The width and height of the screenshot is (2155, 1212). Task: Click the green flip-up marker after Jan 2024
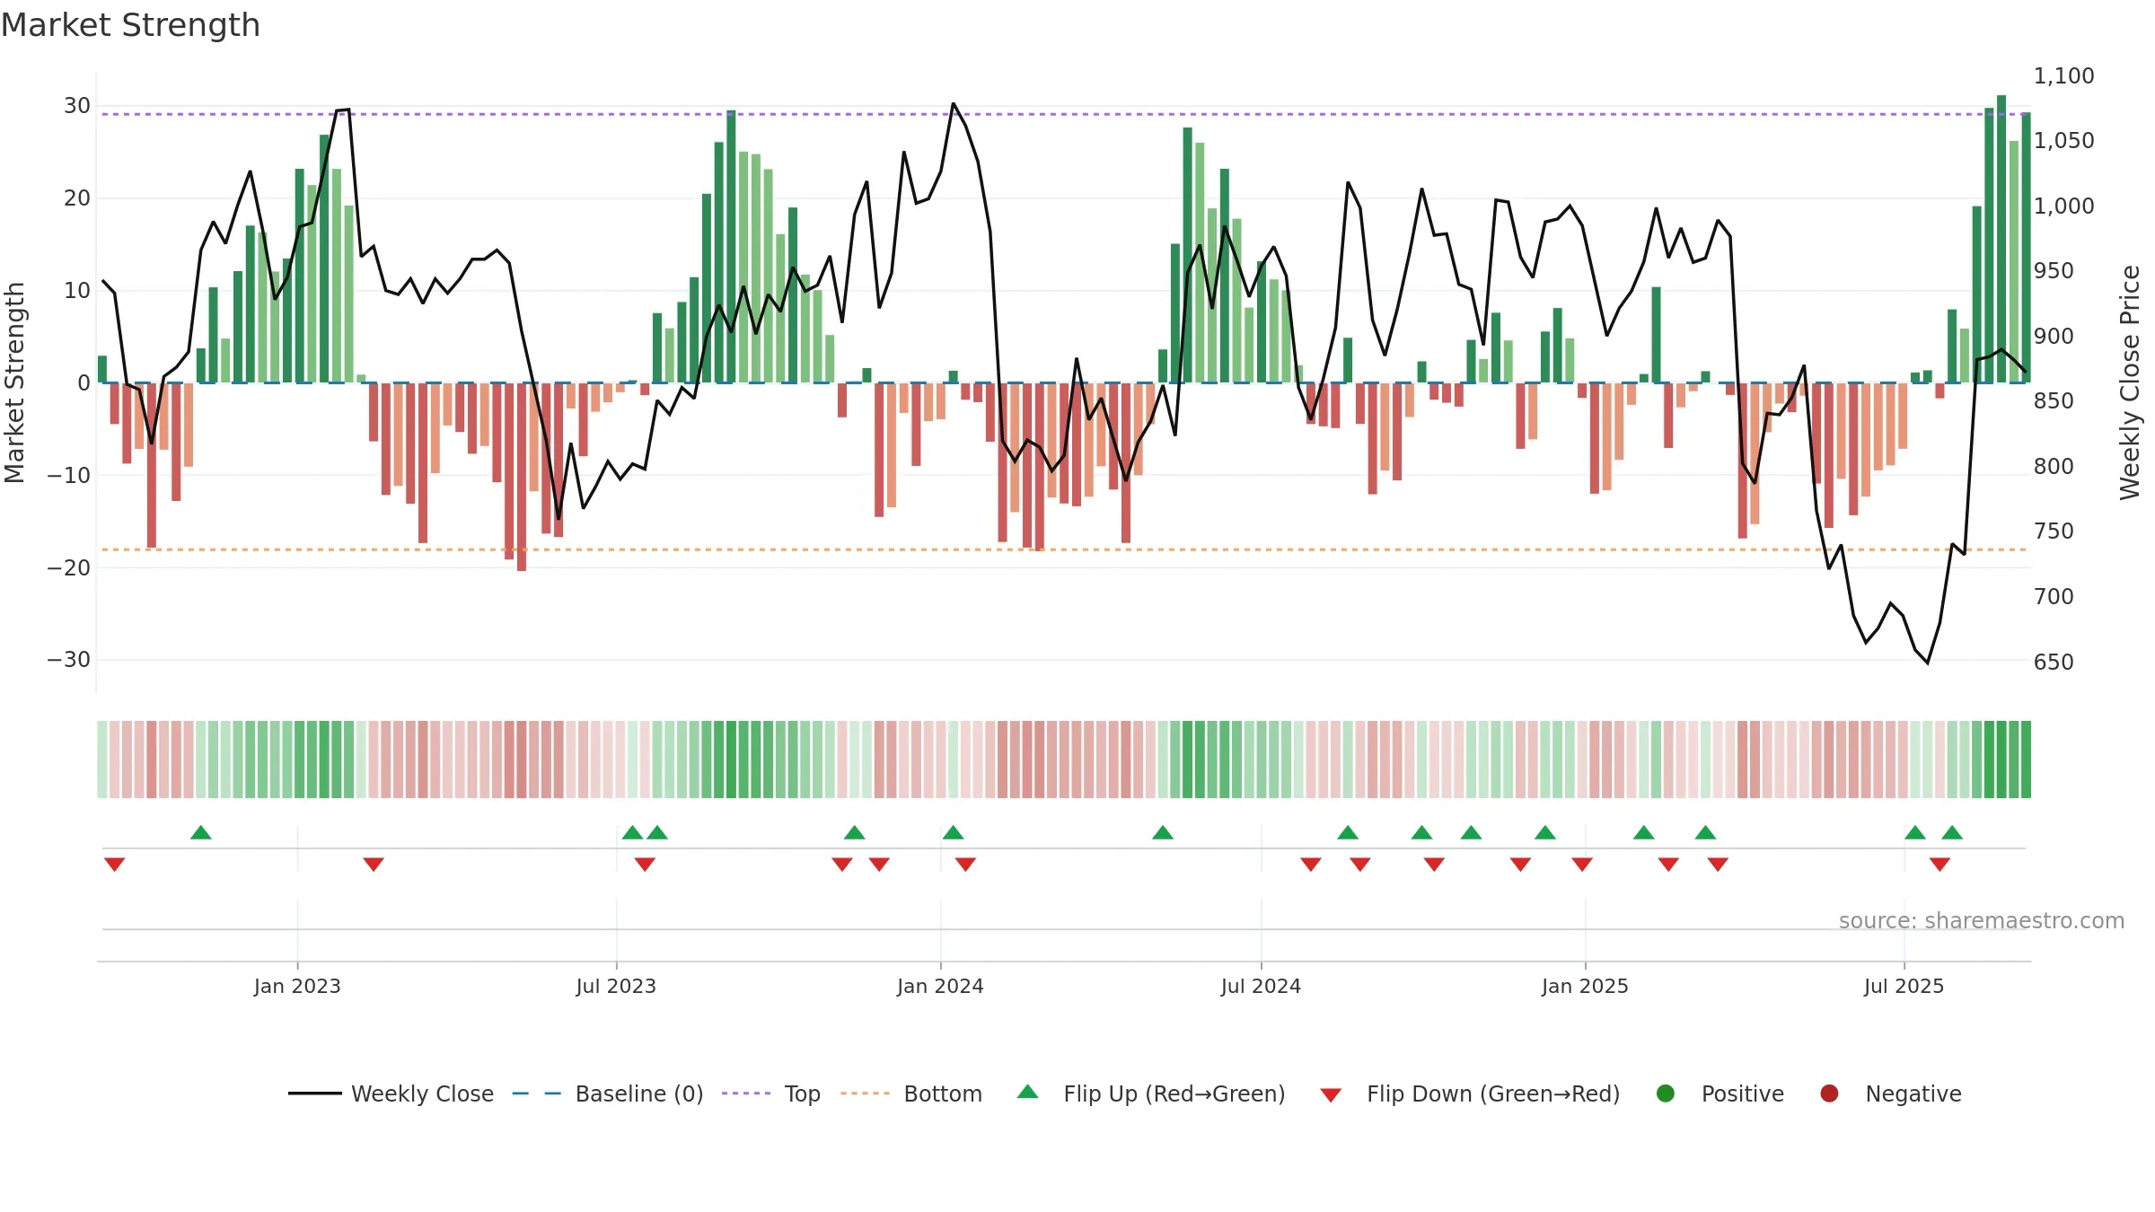pos(953,832)
